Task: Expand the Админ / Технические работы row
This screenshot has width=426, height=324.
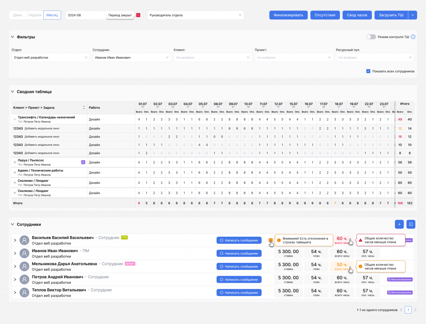Action: (x=15, y=172)
